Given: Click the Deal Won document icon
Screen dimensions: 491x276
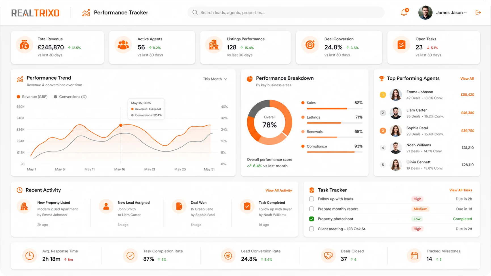Looking at the screenshot, I should click(x=179, y=207).
